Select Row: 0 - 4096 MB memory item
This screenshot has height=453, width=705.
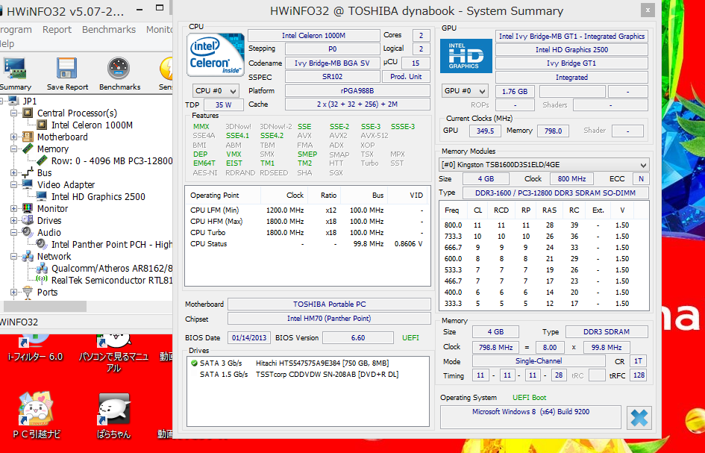(x=111, y=160)
